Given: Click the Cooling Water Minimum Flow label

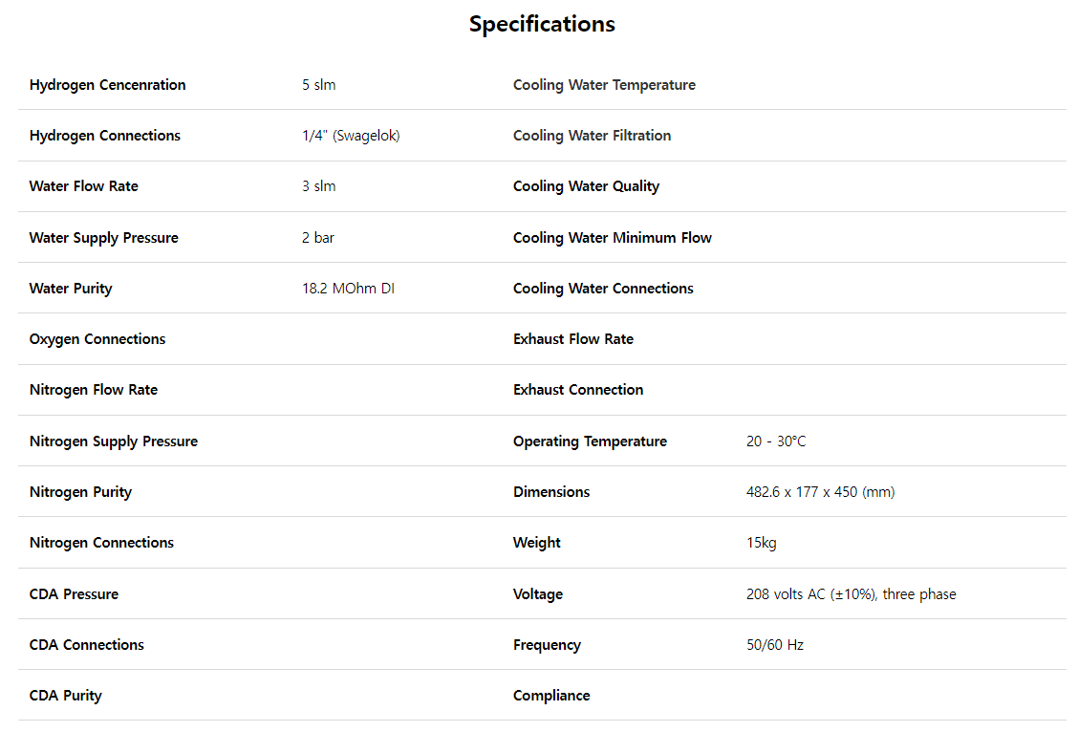Looking at the screenshot, I should coord(612,238).
